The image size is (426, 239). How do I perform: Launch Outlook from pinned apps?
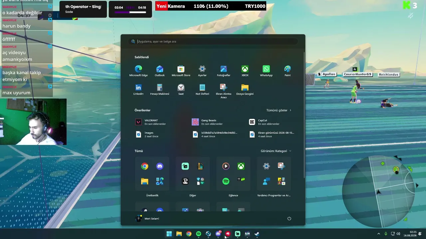click(x=160, y=71)
